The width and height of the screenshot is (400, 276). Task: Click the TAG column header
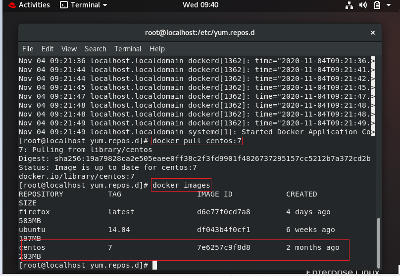point(114,194)
